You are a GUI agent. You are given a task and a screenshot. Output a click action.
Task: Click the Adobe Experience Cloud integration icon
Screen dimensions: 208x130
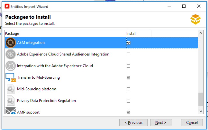11,66
